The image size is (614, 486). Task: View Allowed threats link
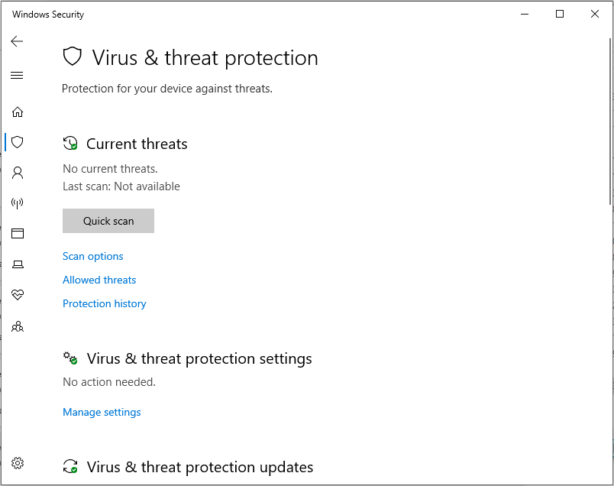pos(99,280)
